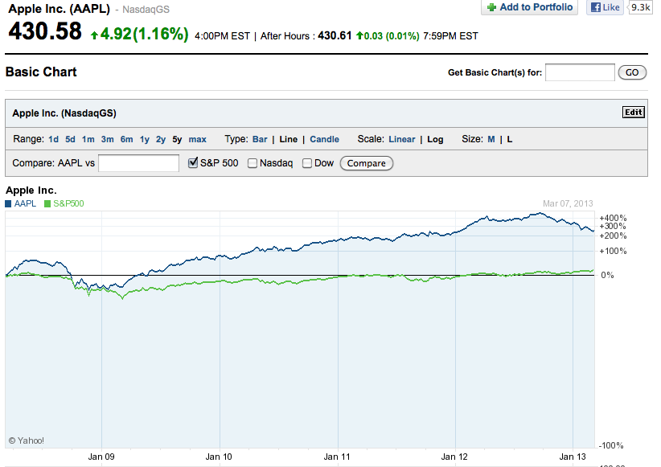Click the AAPL vs compare input field

[138, 163]
